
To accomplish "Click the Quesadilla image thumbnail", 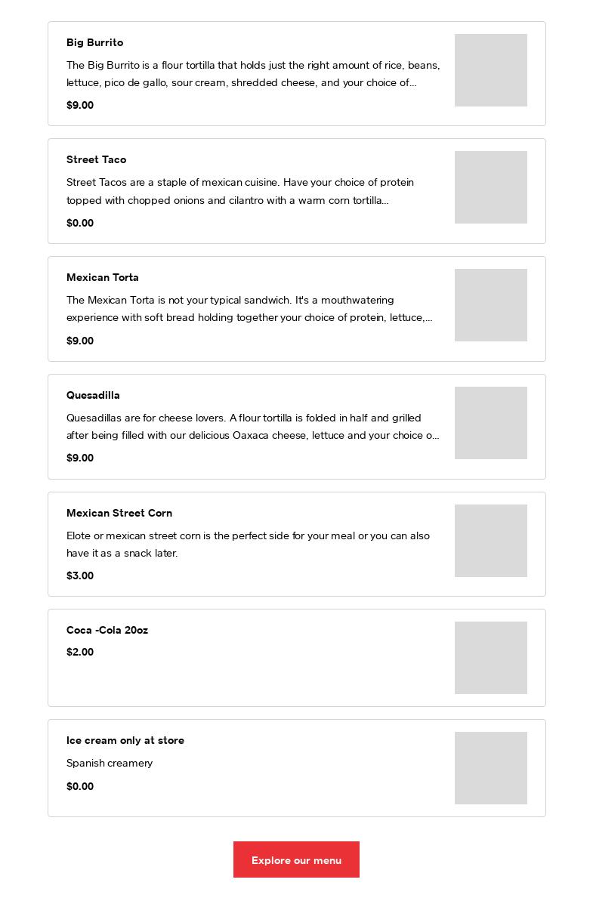I will [490, 423].
